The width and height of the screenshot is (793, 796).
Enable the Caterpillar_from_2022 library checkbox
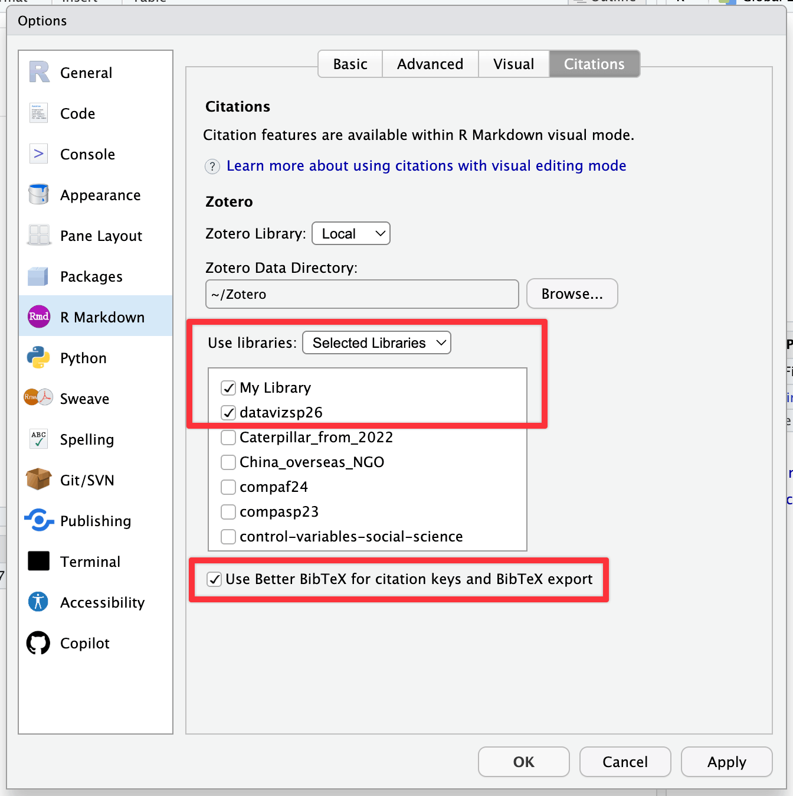click(228, 438)
